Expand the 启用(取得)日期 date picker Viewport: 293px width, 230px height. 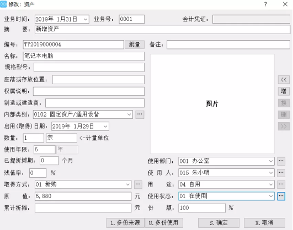(x=105, y=127)
